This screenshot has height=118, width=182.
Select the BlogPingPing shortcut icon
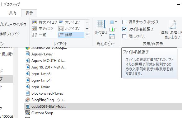28,100
